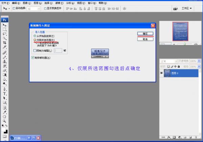Select the Horizontal Type tool
203x142 pixels.
[4, 94]
